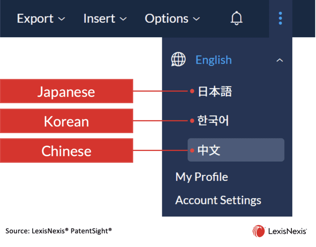Open the Export dropdown menu

pyautogui.click(x=41, y=19)
